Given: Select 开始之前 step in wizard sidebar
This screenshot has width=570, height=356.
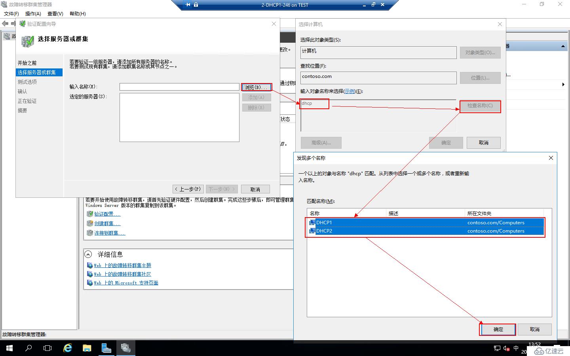Looking at the screenshot, I should click(x=27, y=63).
